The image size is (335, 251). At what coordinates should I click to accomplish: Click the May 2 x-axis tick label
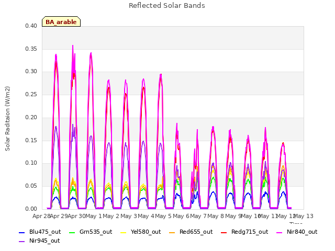pyautogui.click(x=111, y=216)
